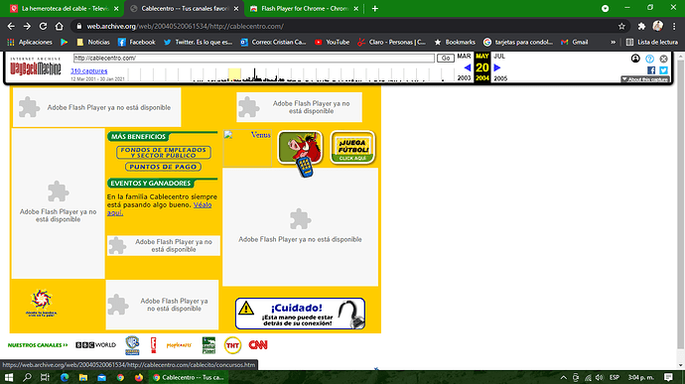Open File Explorer from taskbar
The height and width of the screenshot is (384, 685).
click(83, 377)
